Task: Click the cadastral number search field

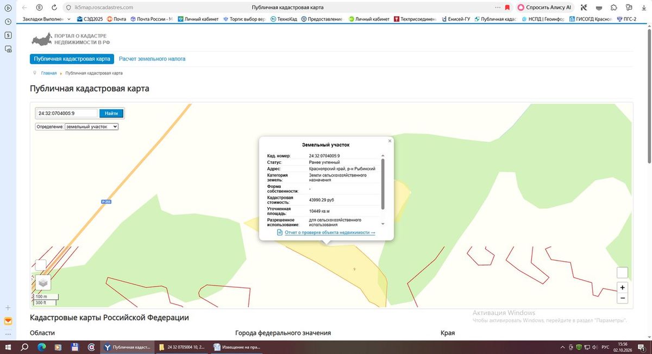Action: 67,113
